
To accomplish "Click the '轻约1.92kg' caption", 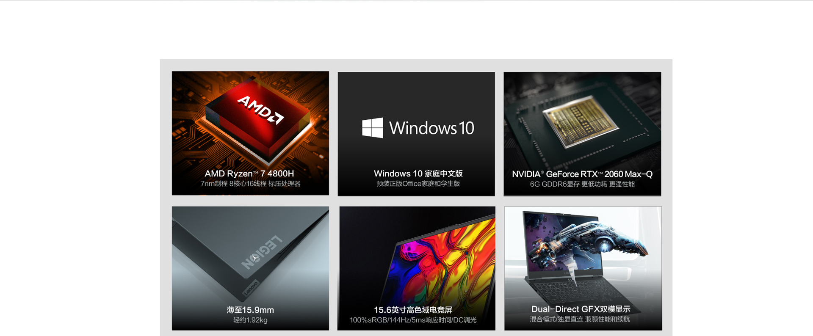I will [x=250, y=320].
